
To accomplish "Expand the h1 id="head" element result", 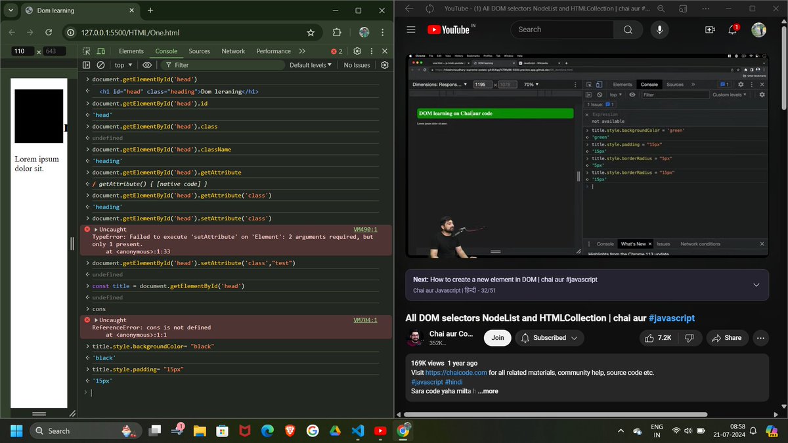I will coord(178,92).
